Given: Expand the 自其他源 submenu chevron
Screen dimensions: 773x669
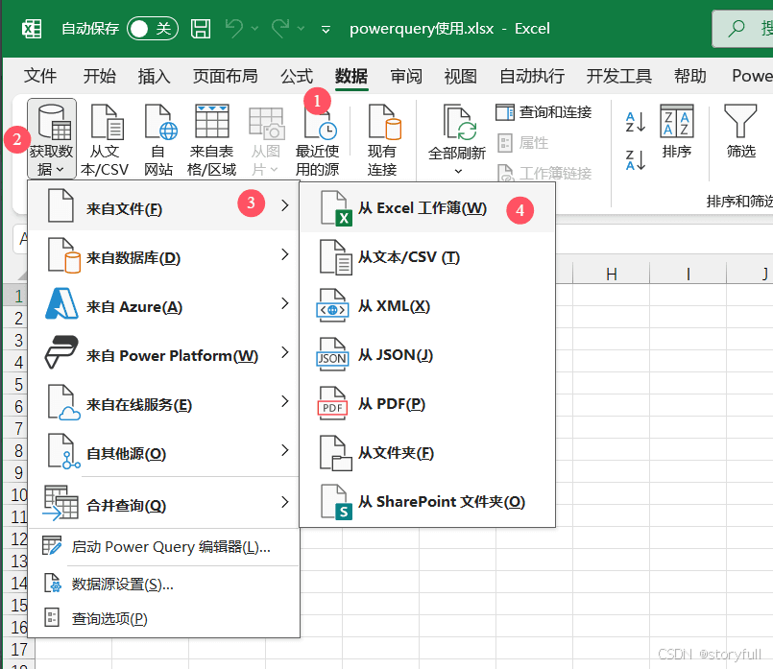Looking at the screenshot, I should point(284,450).
